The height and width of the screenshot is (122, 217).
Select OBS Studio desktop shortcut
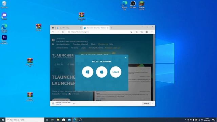[133, 4]
